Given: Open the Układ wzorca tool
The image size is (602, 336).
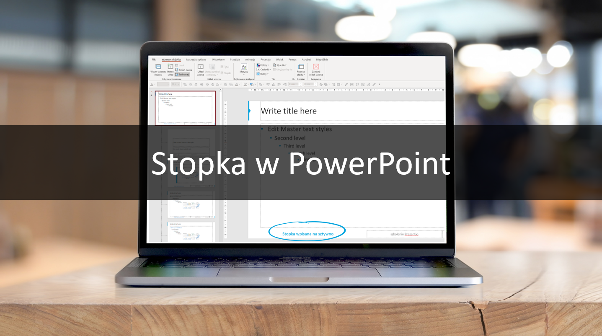Looking at the screenshot, I should 200,70.
